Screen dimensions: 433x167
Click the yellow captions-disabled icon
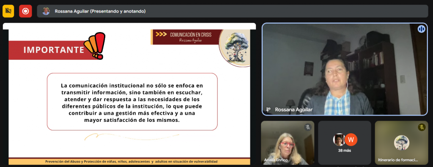tap(8, 11)
